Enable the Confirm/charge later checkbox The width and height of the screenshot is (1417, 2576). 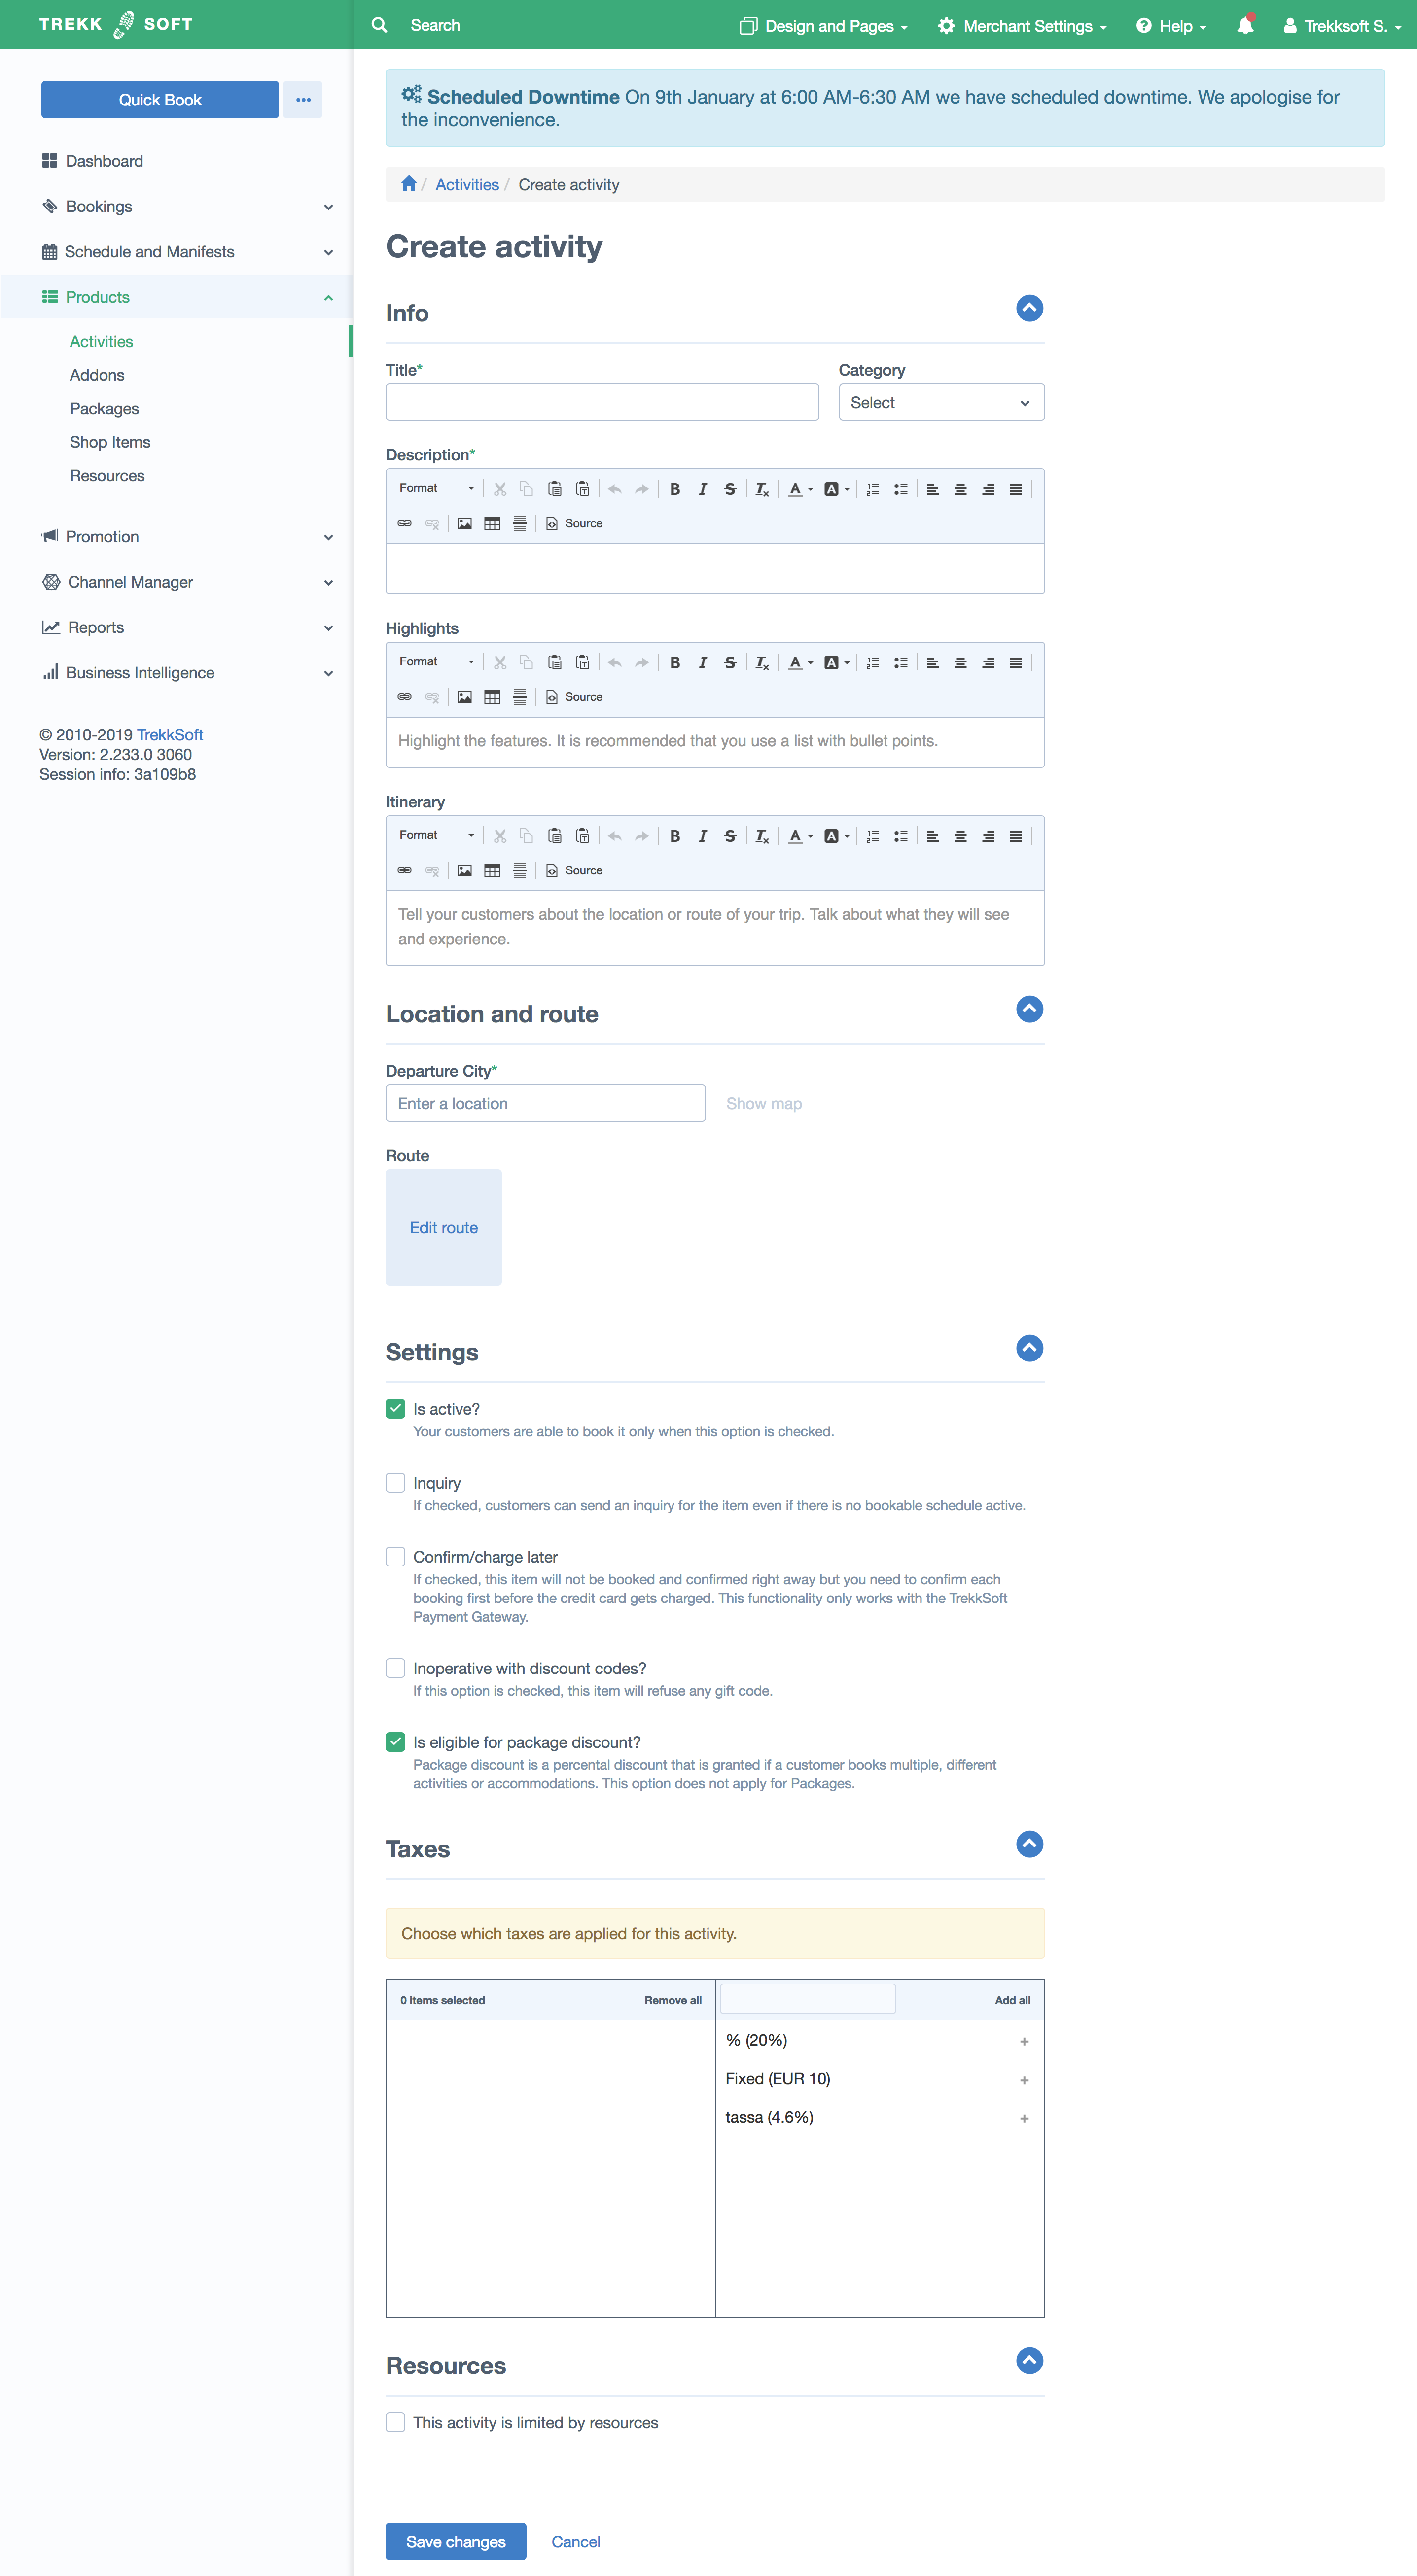pyautogui.click(x=396, y=1556)
